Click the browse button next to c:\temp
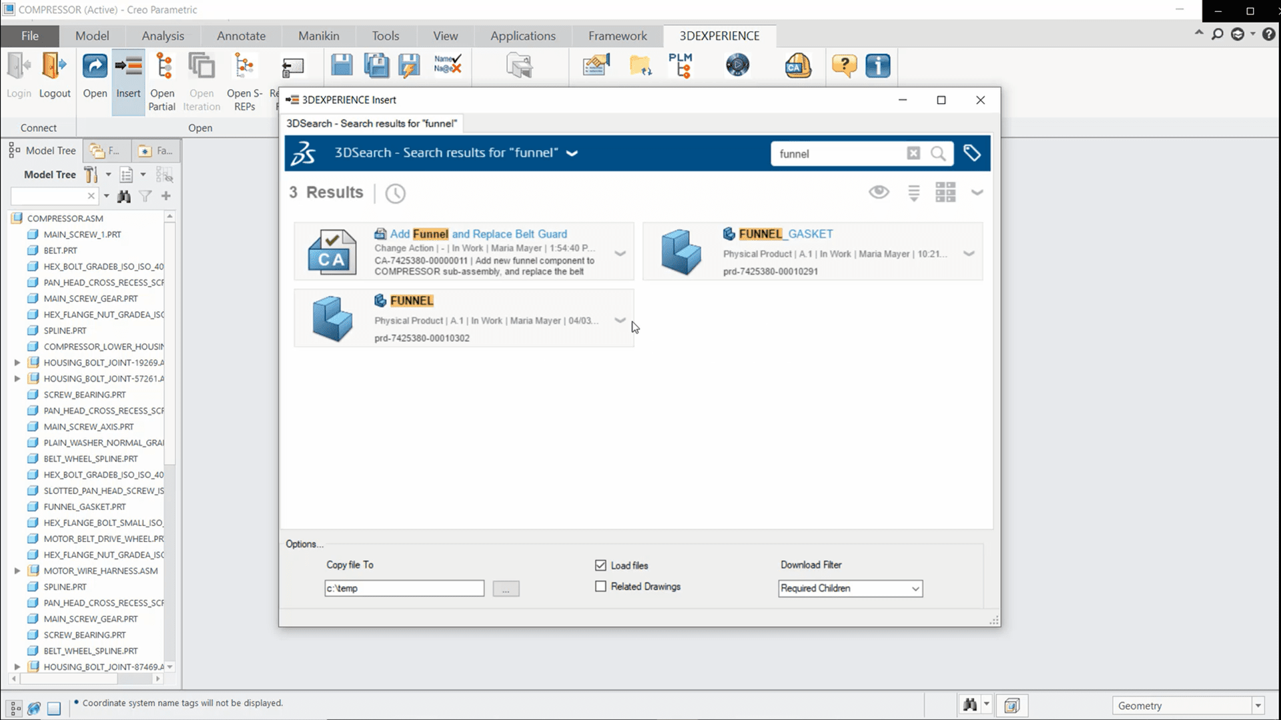 click(x=506, y=589)
